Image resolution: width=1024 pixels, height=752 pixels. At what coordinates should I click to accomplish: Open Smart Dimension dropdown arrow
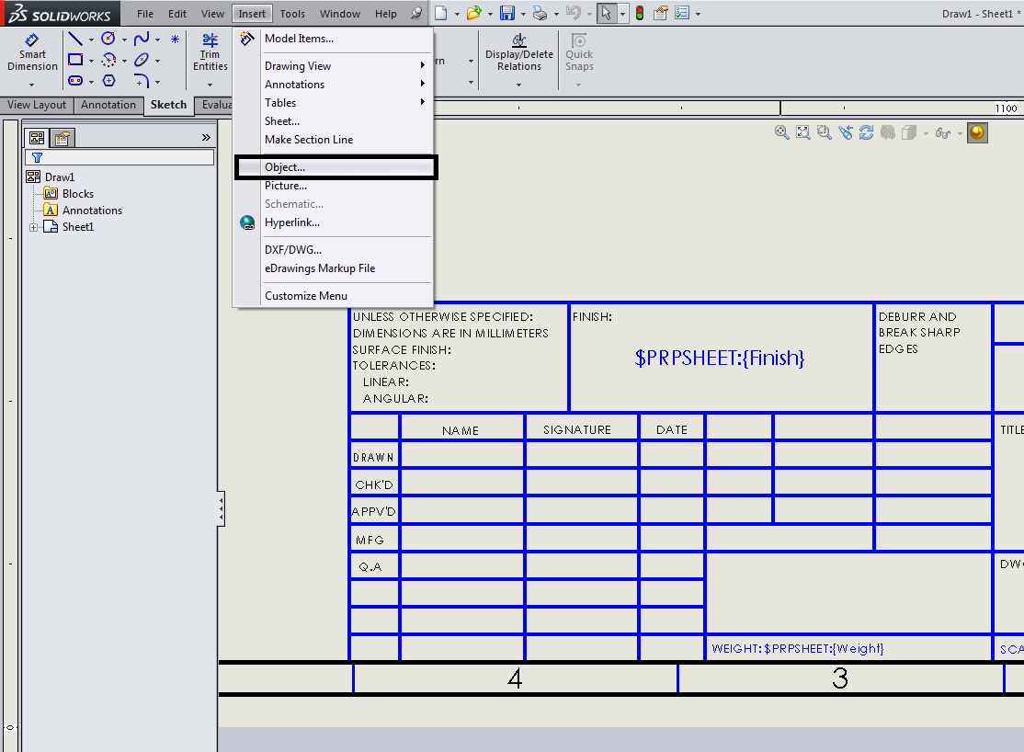coord(32,85)
